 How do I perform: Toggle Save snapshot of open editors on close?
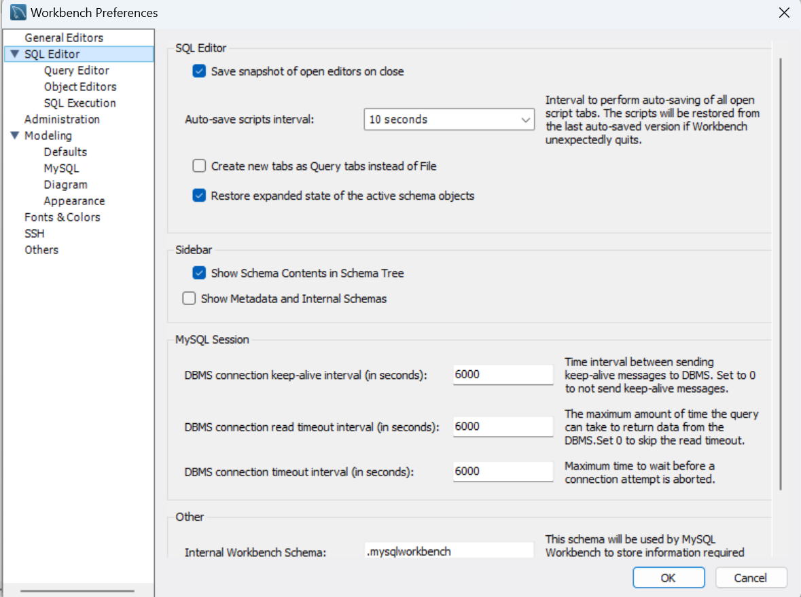[x=199, y=71]
